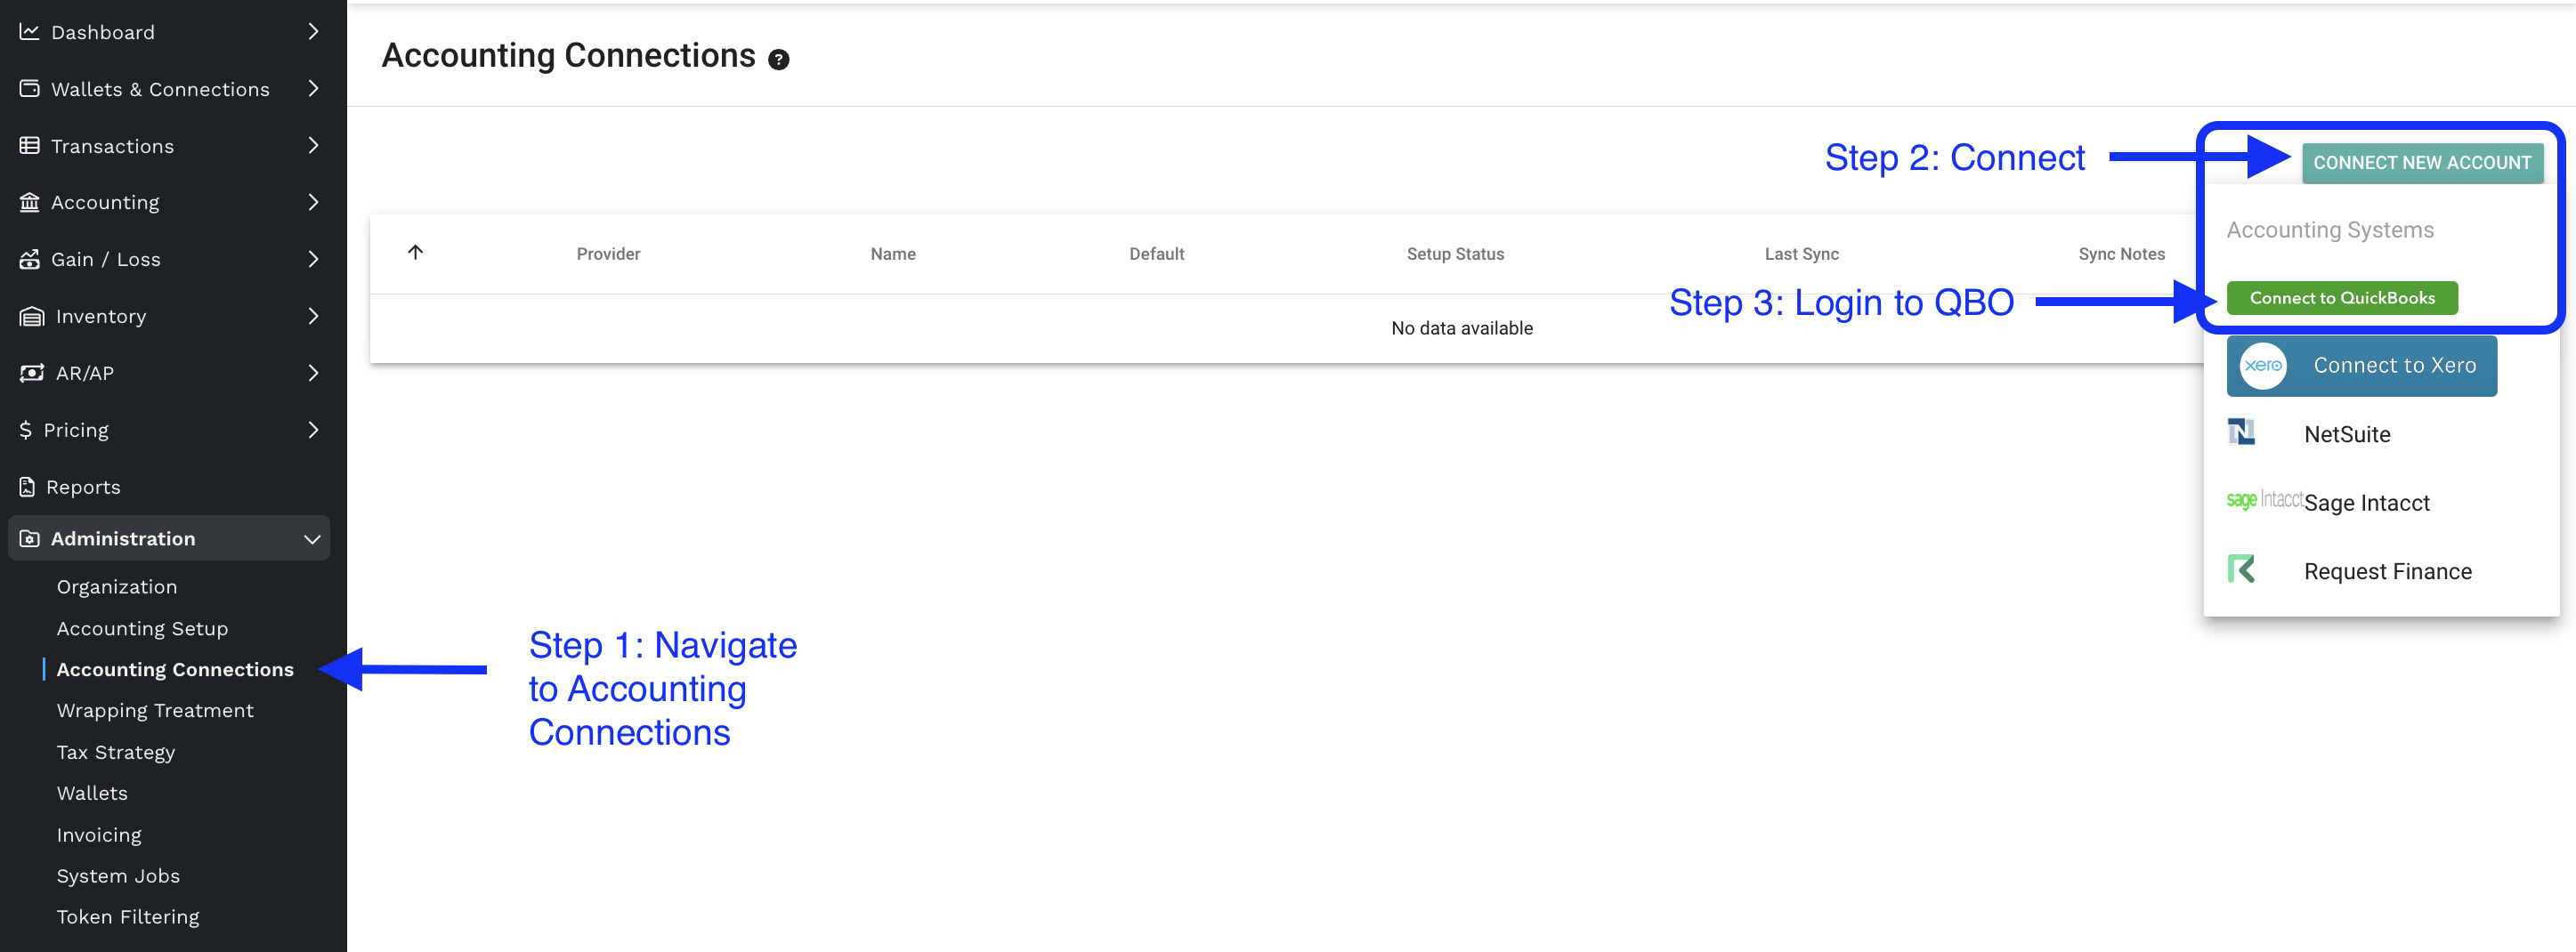Image resolution: width=2576 pixels, height=952 pixels.
Task: Click CONNECT NEW ACCOUNT button
Action: pyautogui.click(x=2422, y=163)
